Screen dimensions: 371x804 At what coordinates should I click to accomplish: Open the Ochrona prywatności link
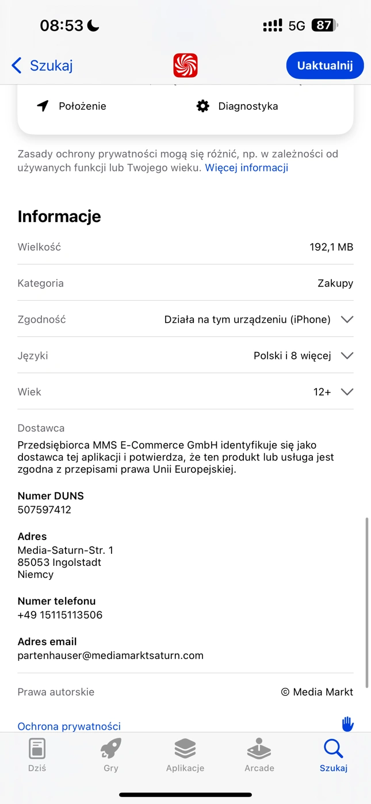(x=69, y=726)
